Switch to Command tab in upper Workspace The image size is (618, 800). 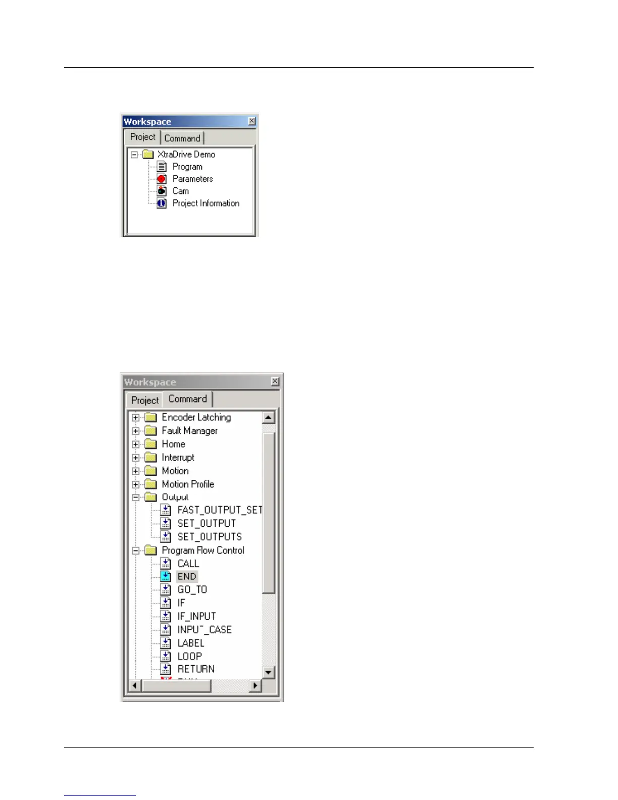tap(182, 138)
